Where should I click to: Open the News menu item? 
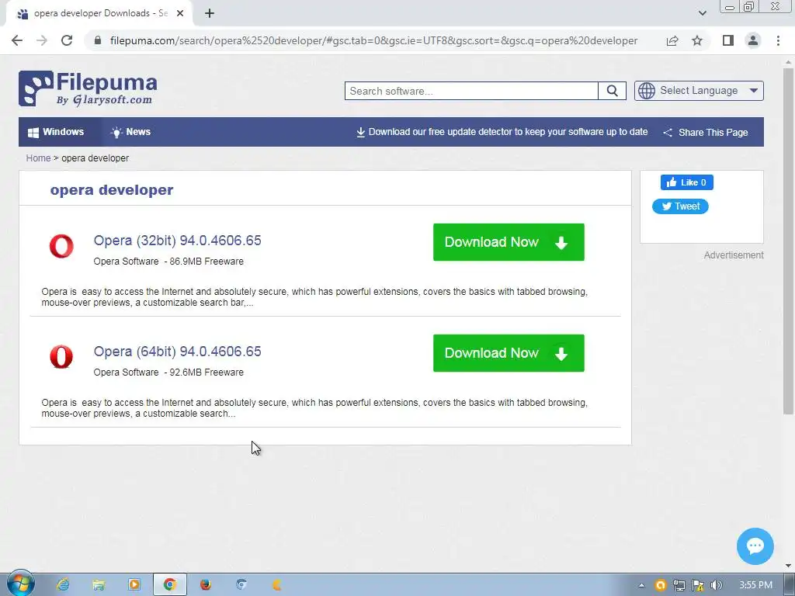pos(130,132)
